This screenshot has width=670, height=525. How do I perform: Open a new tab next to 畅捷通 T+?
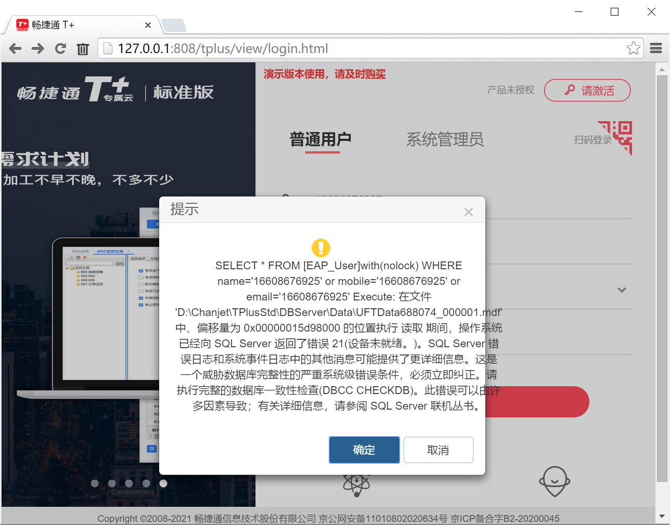[x=174, y=25]
